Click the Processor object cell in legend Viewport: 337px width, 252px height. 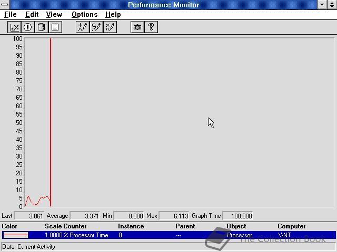[240, 235]
